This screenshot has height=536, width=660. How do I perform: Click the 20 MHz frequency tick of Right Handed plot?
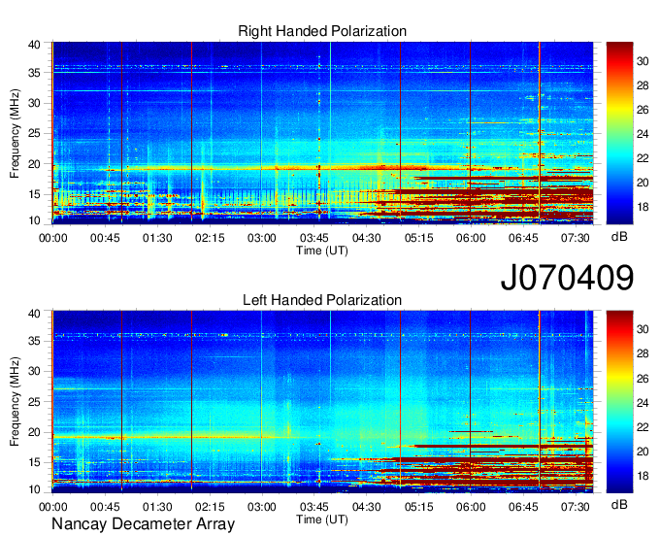[x=34, y=164]
